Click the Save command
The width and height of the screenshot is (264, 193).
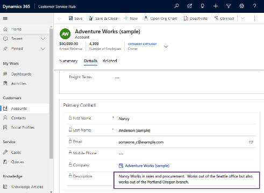[x=75, y=18]
